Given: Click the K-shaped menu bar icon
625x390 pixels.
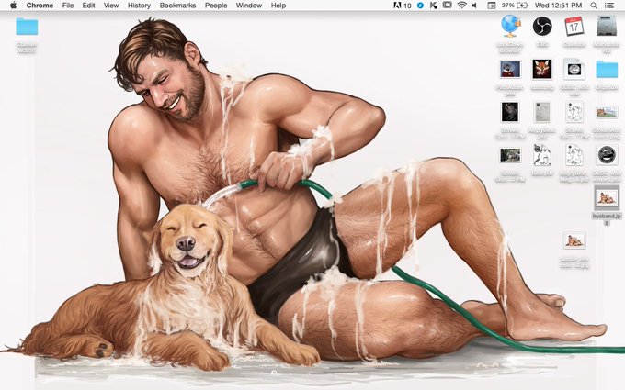Looking at the screenshot, I should tap(433, 6).
